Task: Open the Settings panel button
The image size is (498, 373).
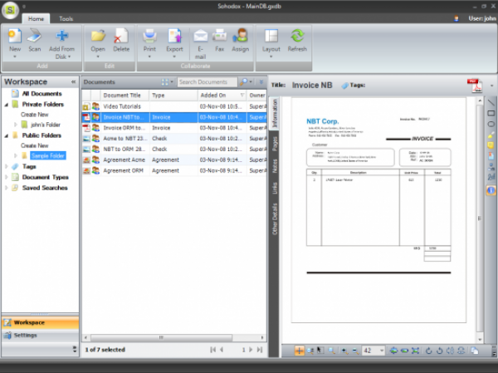Action: tap(40, 335)
